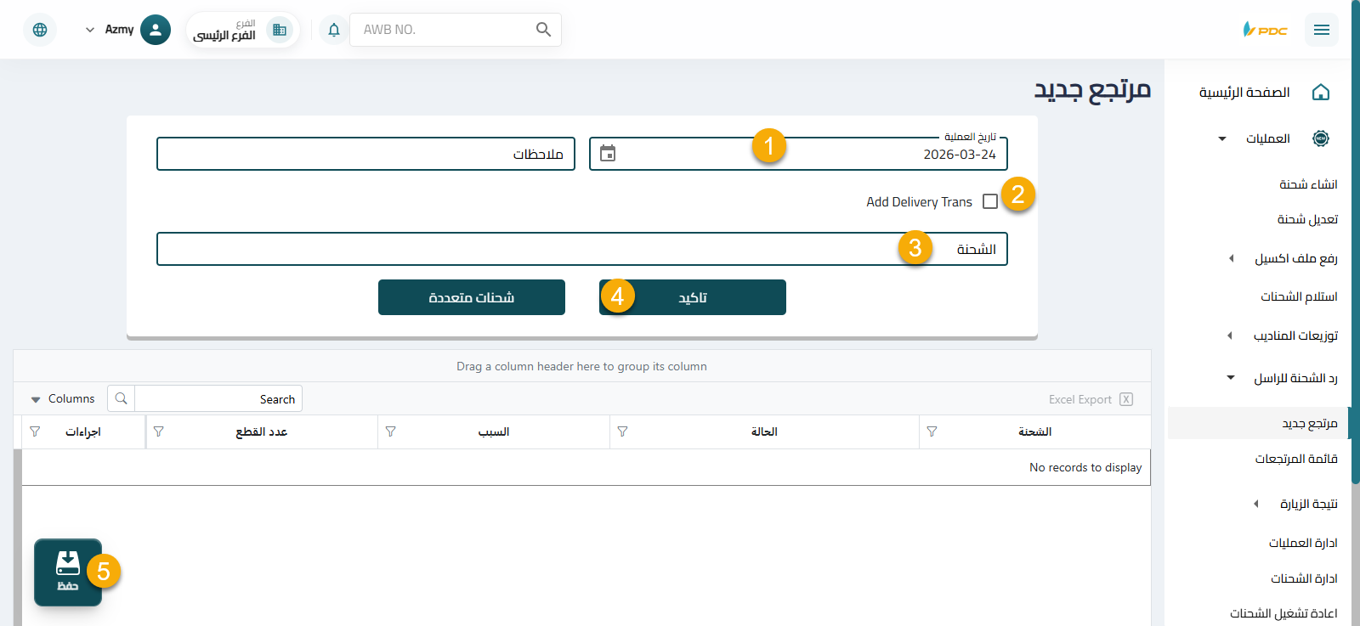The height and width of the screenshot is (626, 1360).
Task: Open the hamburger menu icon
Action: 1321,30
